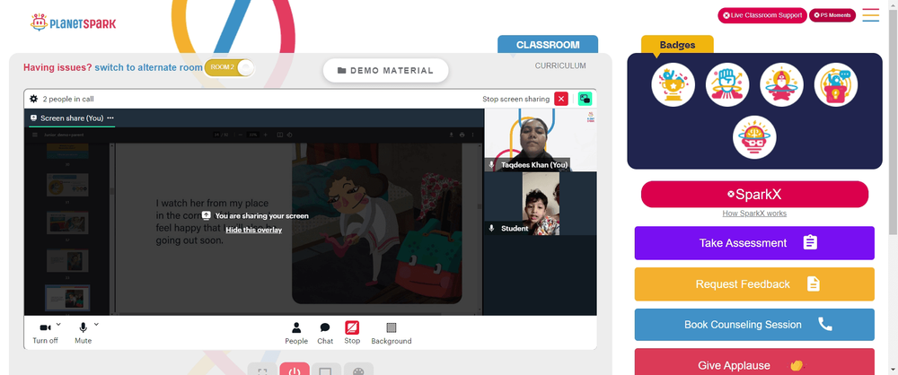This screenshot has height=375, width=898.
Task: Select the trophy star badge
Action: pyautogui.click(x=673, y=84)
